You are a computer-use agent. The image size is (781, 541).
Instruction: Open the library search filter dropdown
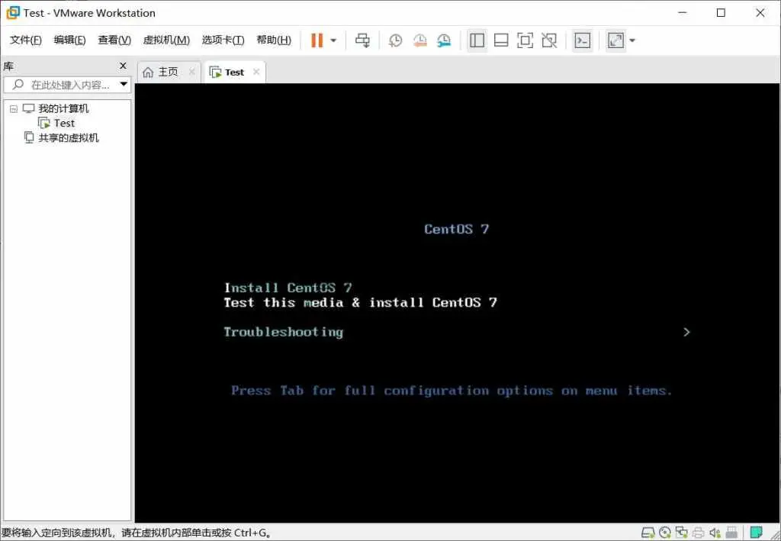[124, 84]
